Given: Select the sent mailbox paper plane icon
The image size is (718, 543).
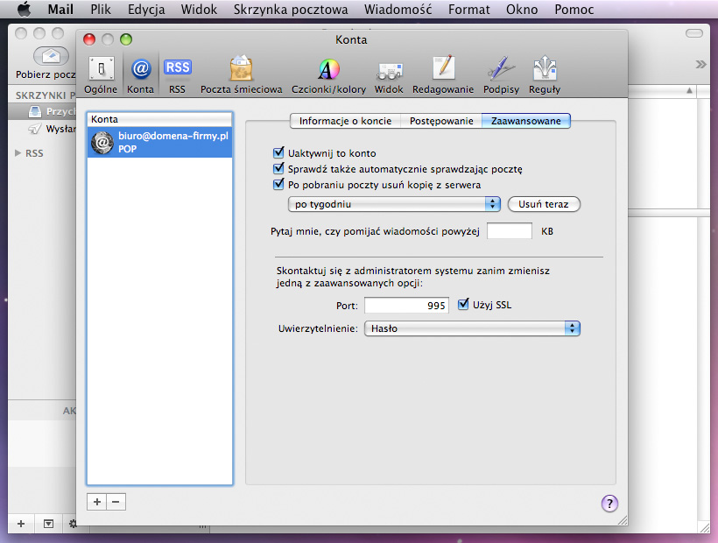Looking at the screenshot, I should (x=35, y=129).
